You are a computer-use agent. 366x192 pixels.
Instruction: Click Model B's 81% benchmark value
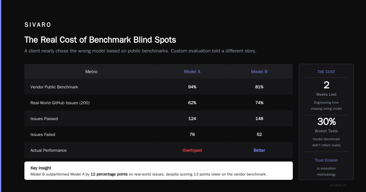click(x=259, y=87)
